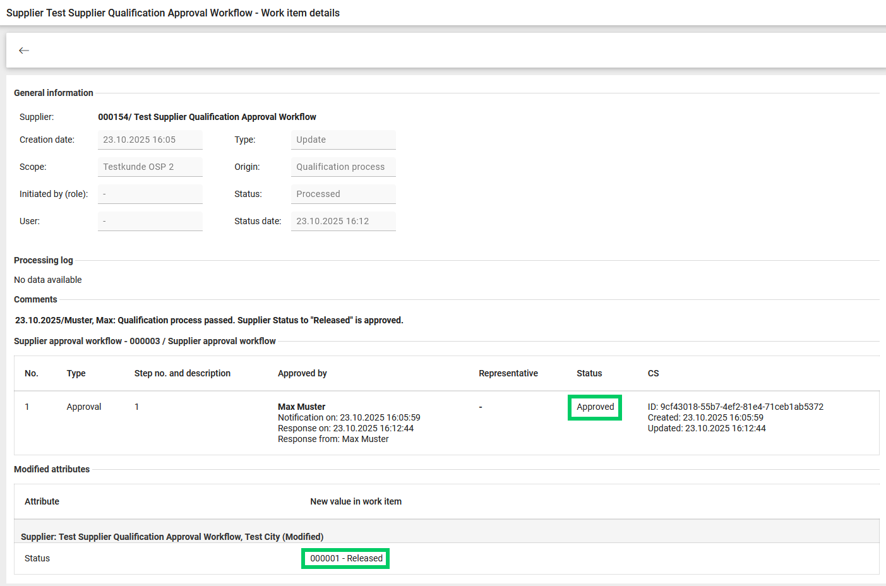
Task: Expand the Processing log section
Action: pos(43,260)
